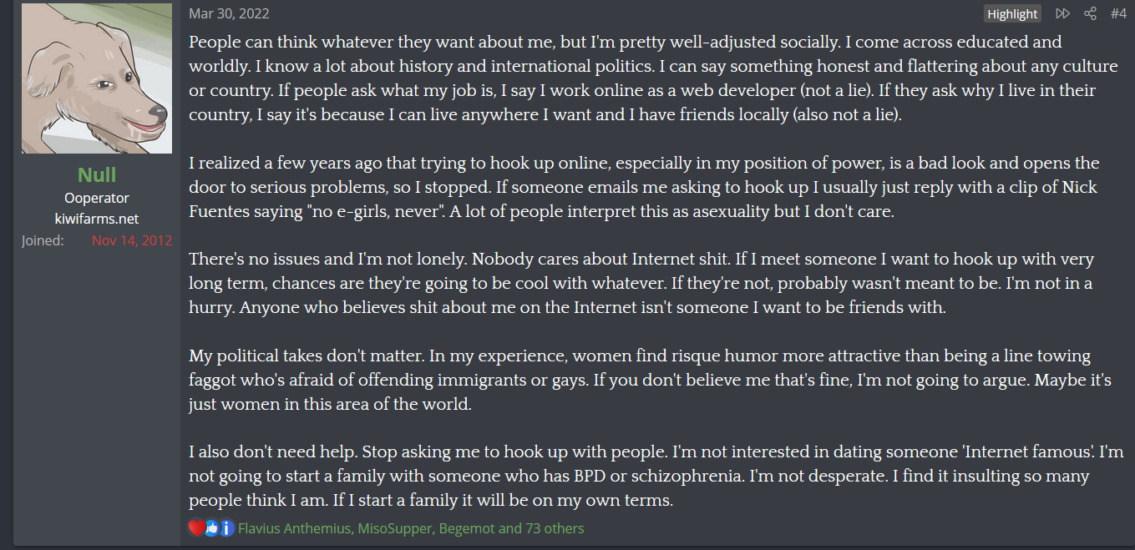Click the Ooperator user title
Image resolution: width=1135 pixels, height=550 pixels.
click(96, 198)
